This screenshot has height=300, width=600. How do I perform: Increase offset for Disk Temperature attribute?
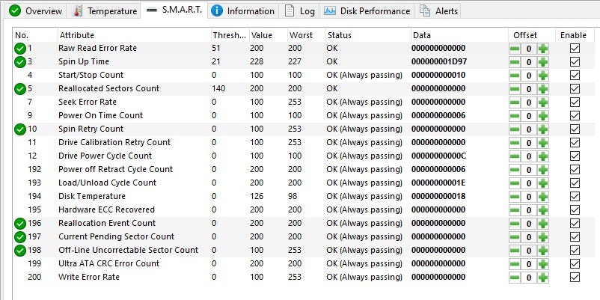[542, 197]
